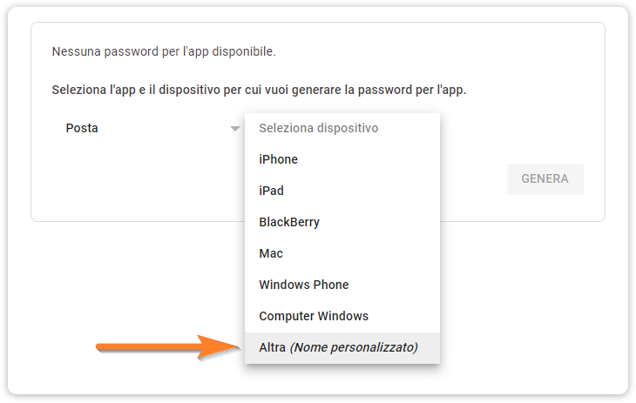
Task: Choose Altra (Nome personalizzato) option
Action: (x=338, y=347)
